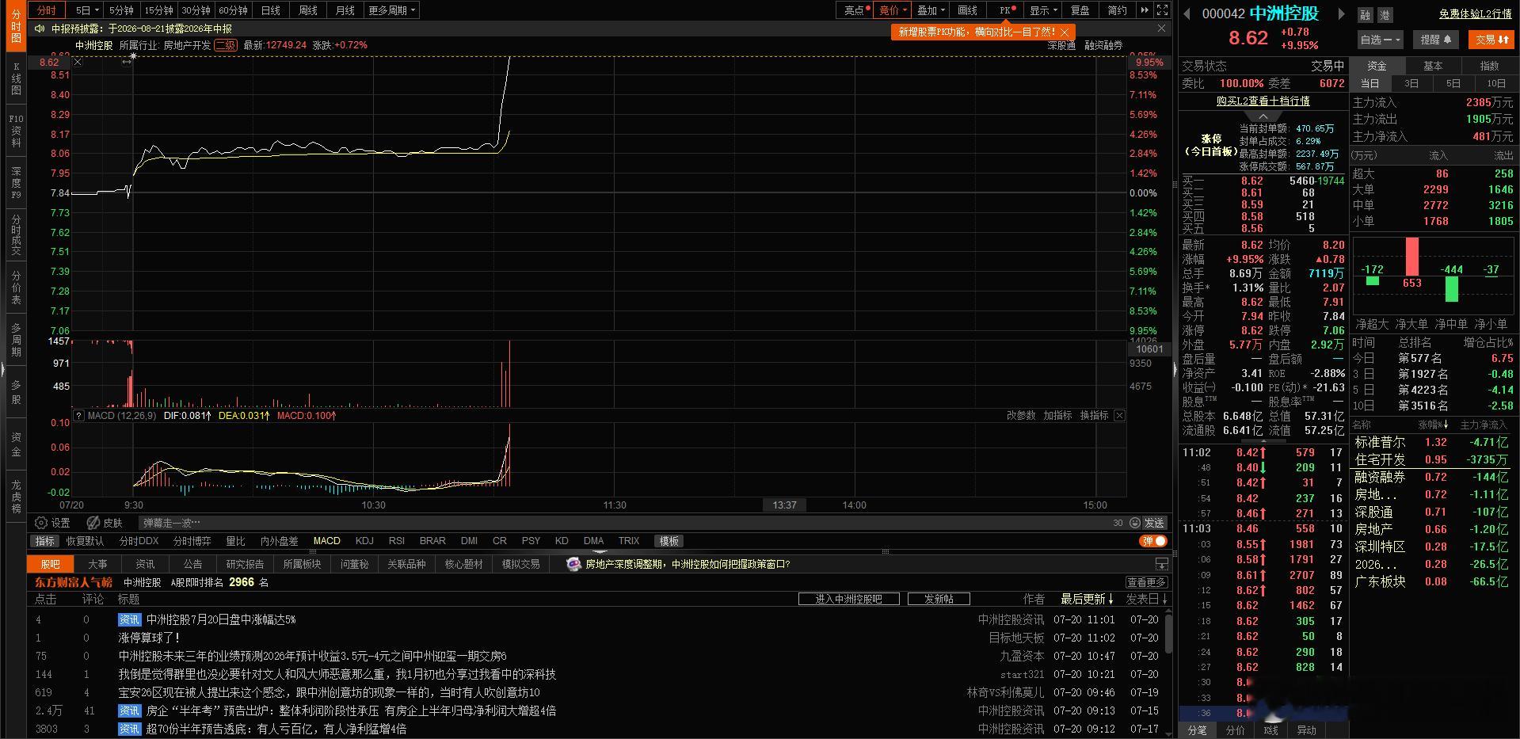
Task: Toggle 画线 drawing mode
Action: tap(968, 10)
